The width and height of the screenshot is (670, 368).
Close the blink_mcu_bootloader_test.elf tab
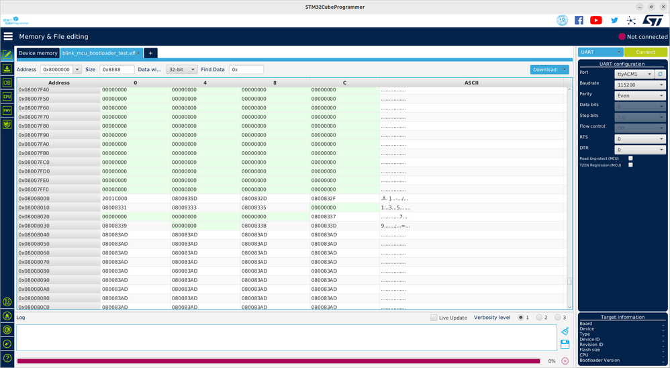pos(138,53)
